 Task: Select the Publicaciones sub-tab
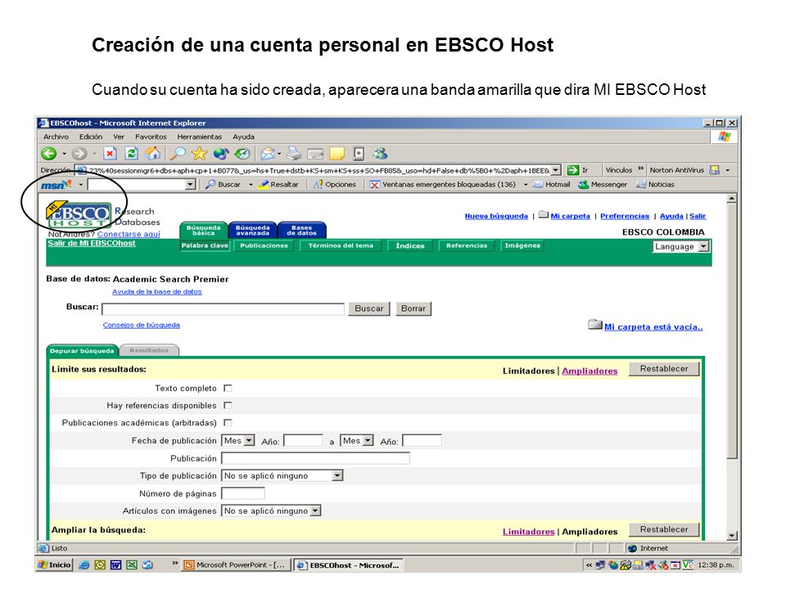(x=264, y=245)
